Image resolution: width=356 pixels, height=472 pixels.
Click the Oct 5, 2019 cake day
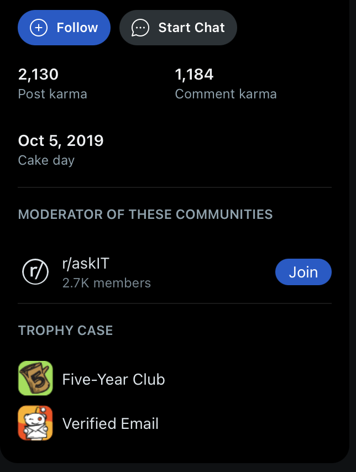pyautogui.click(x=61, y=140)
